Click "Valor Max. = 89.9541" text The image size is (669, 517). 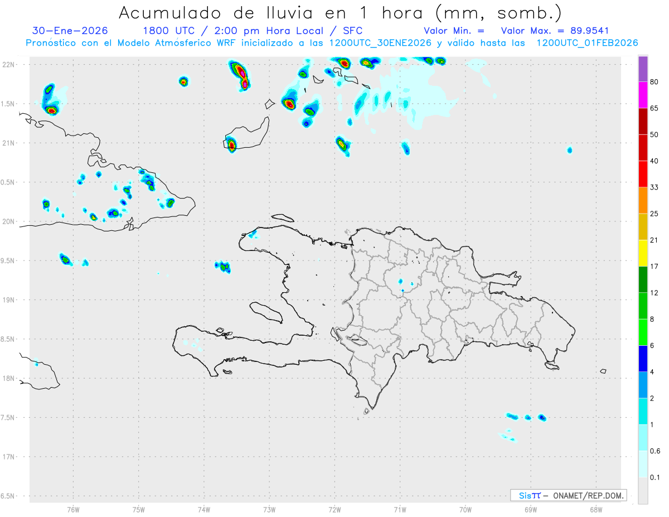pyautogui.click(x=555, y=31)
